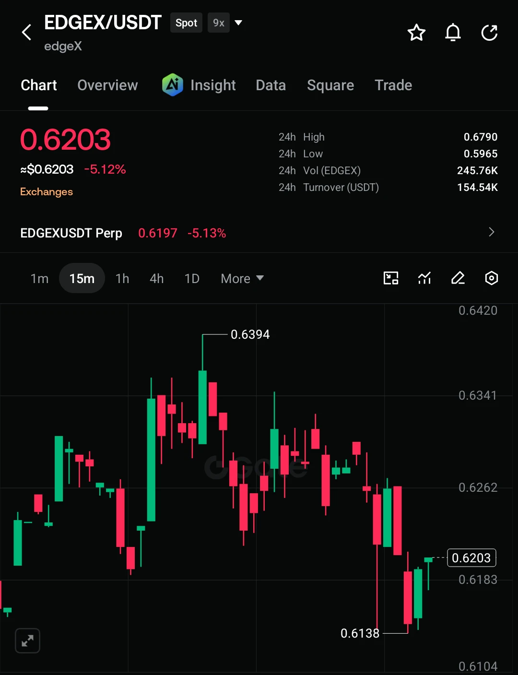Select the 1m timeframe
Viewport: 518px width, 675px height.
coord(39,278)
